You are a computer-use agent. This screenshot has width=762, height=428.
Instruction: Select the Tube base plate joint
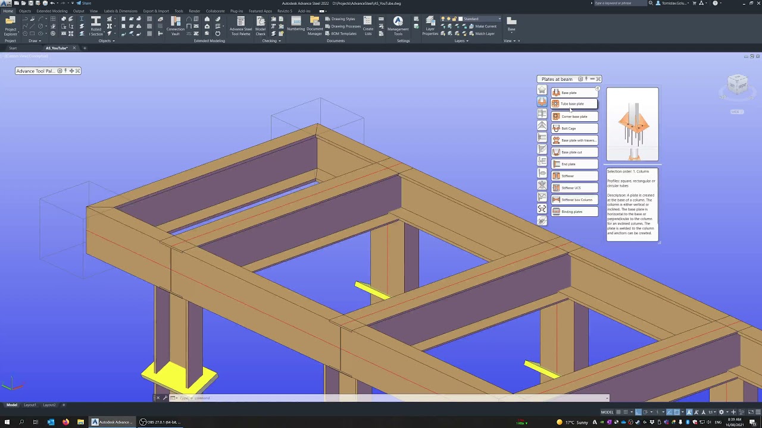574,103
